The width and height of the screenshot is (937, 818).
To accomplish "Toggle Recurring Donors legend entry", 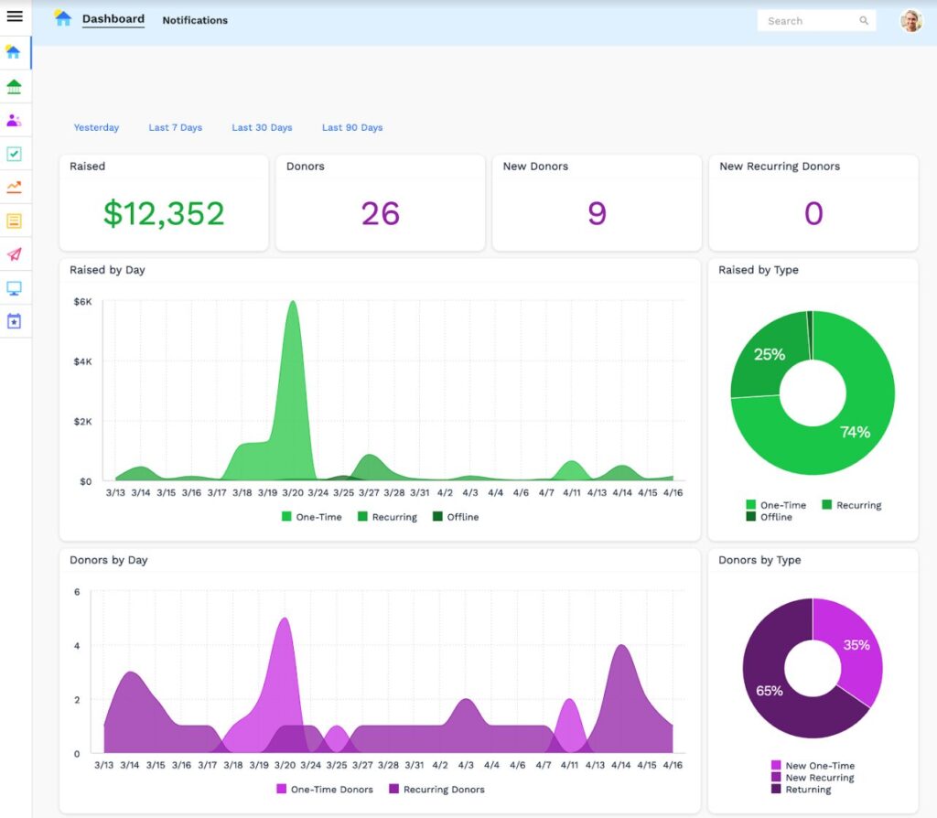I will [436, 790].
